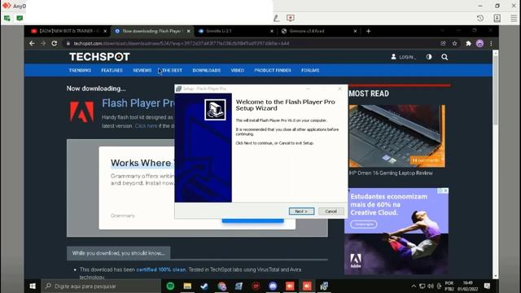This screenshot has height=293, width=521.
Task: Click the AnyDesk address book icon
Action: coord(497,18)
